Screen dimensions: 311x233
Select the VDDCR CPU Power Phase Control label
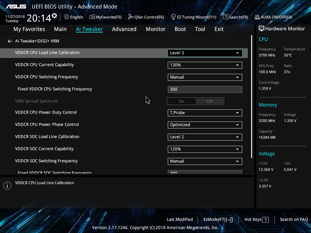47,124
